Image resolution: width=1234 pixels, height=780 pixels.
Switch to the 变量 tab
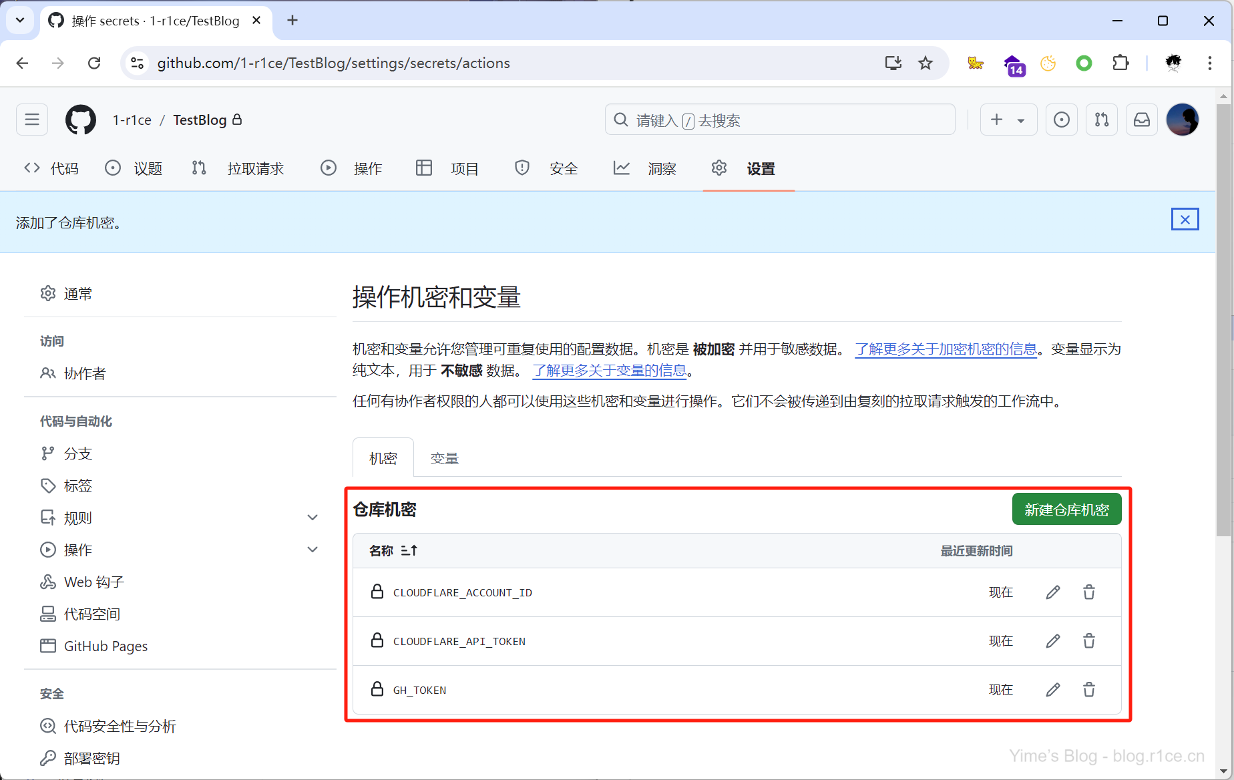click(x=444, y=459)
